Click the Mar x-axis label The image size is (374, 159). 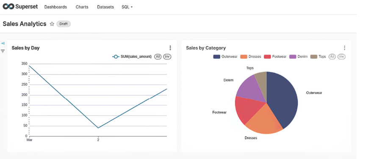(x=29, y=140)
